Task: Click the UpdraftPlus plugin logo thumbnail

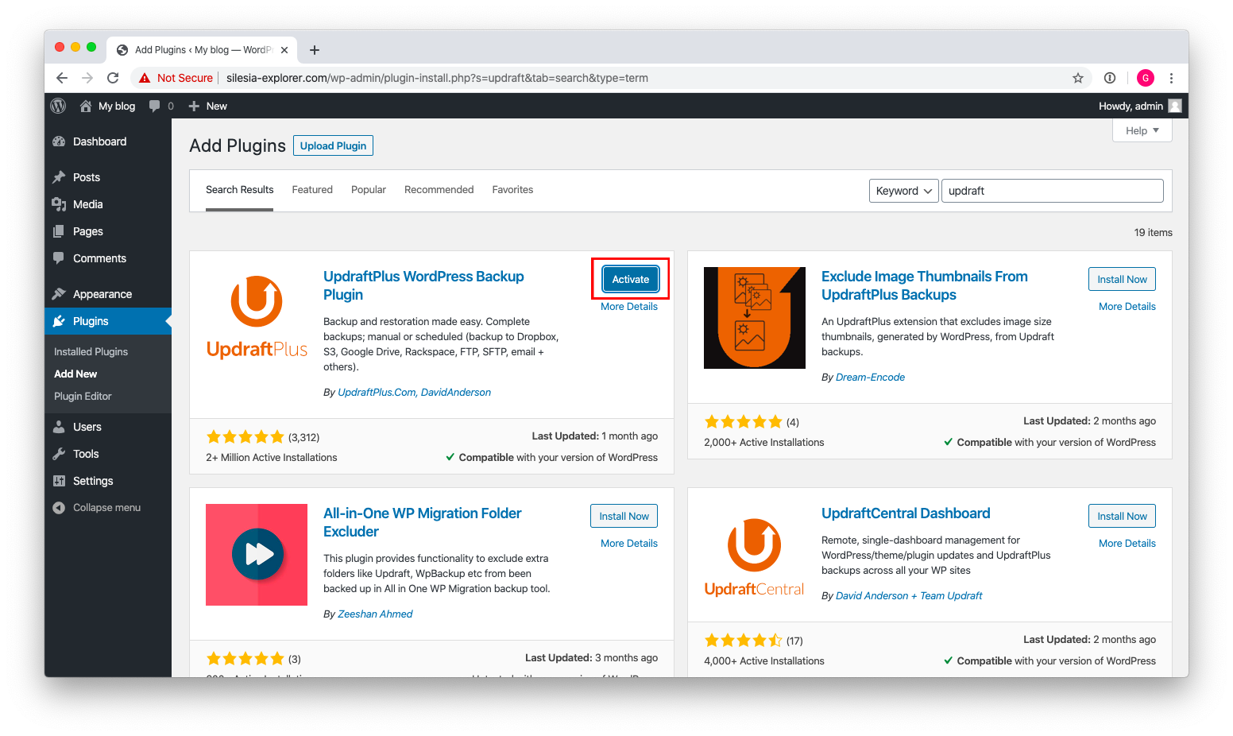Action: click(257, 318)
